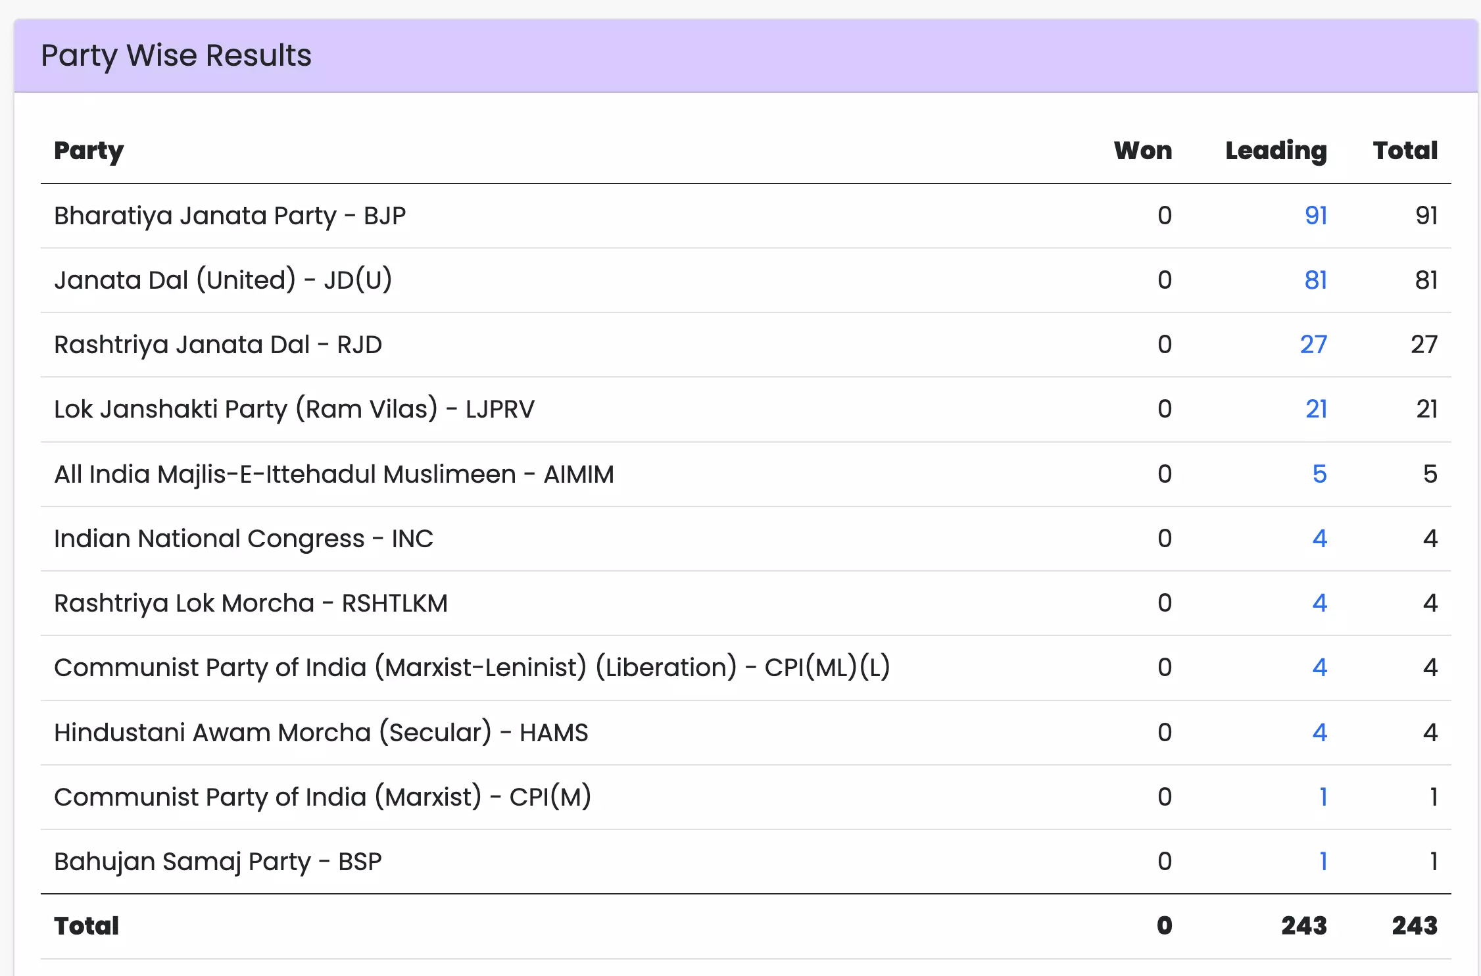Click CPI(ML)(L) leading count link
The height and width of the screenshot is (976, 1481).
coord(1319,668)
